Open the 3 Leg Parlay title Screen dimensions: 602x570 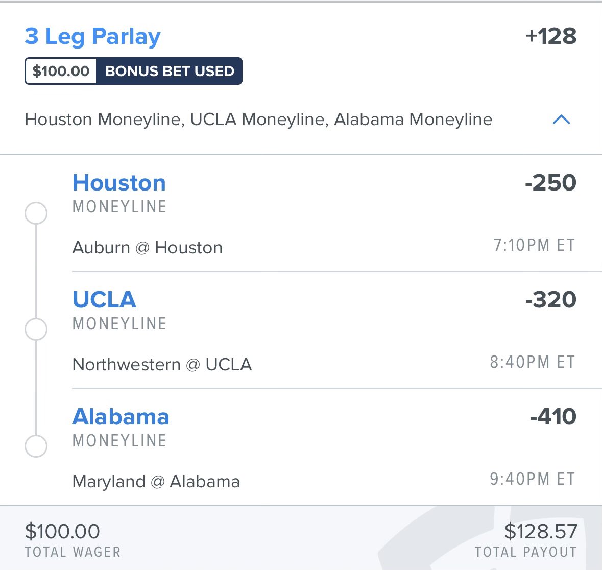[x=92, y=37]
